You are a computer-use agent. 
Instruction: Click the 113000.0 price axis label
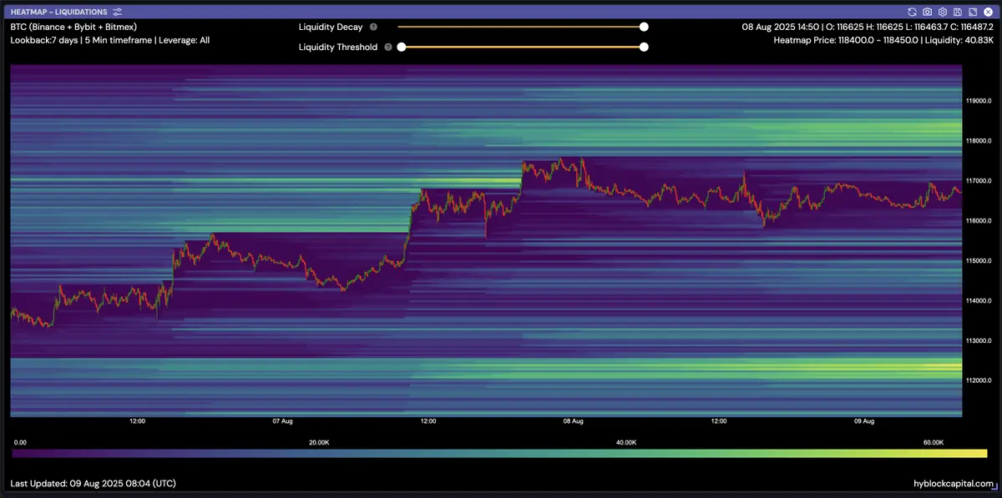click(978, 341)
